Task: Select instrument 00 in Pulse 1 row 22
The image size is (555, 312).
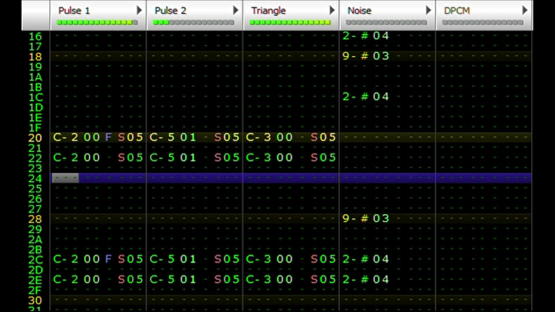Action: click(x=92, y=157)
